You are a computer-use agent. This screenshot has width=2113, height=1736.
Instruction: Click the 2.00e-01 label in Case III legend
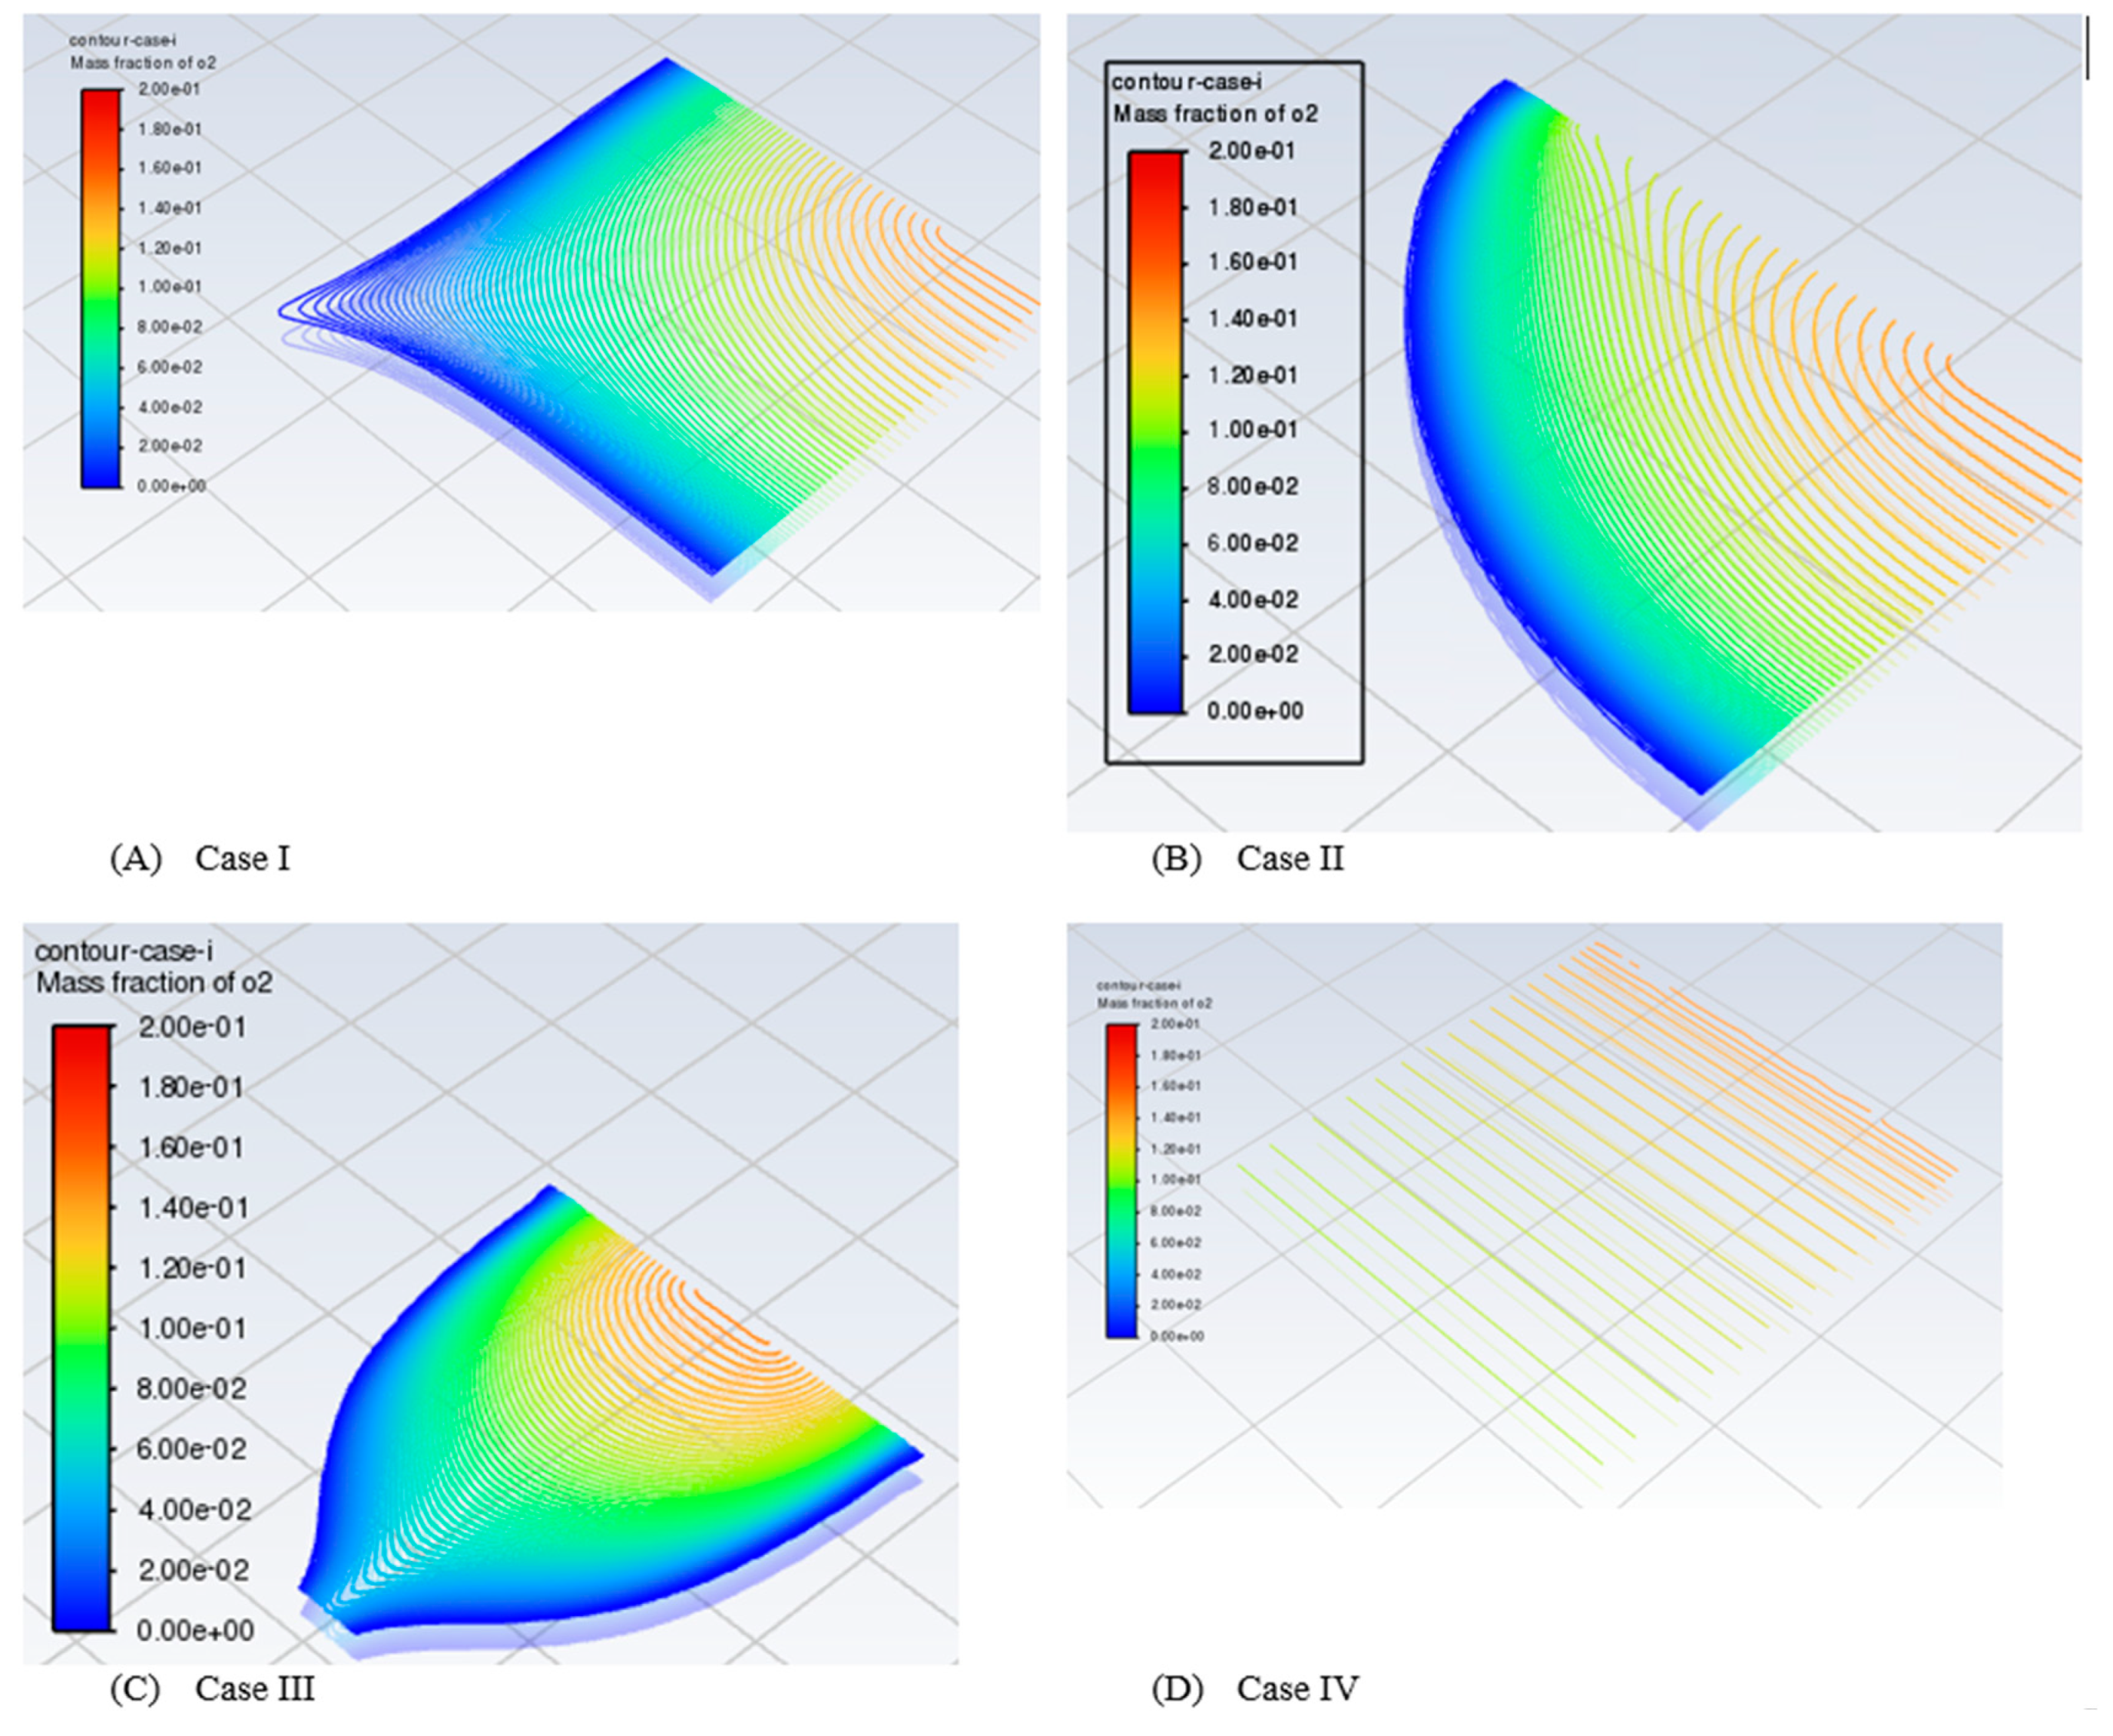coord(191,1027)
